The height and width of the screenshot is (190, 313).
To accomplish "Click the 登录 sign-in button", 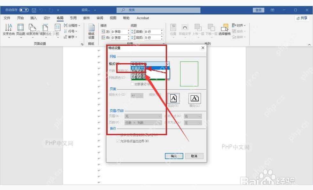I will click(258, 10).
